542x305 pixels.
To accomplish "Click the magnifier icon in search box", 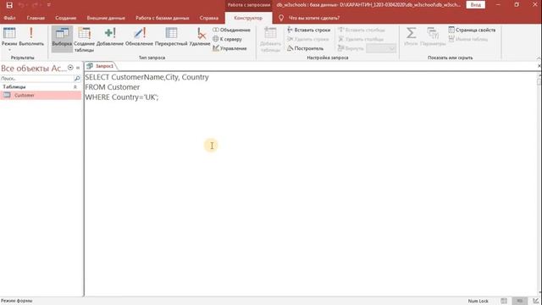I will 77,79.
